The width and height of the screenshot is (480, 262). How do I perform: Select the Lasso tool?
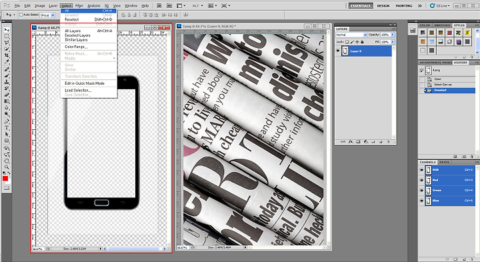7,43
